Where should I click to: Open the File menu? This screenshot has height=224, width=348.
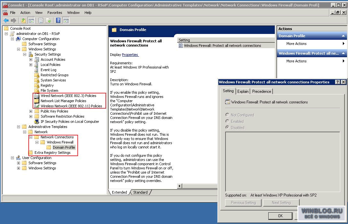pos(13,13)
